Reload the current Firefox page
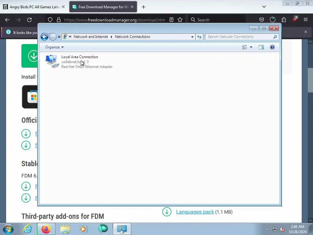Image resolution: width=313 pixels, height=235 pixels. 29,20
